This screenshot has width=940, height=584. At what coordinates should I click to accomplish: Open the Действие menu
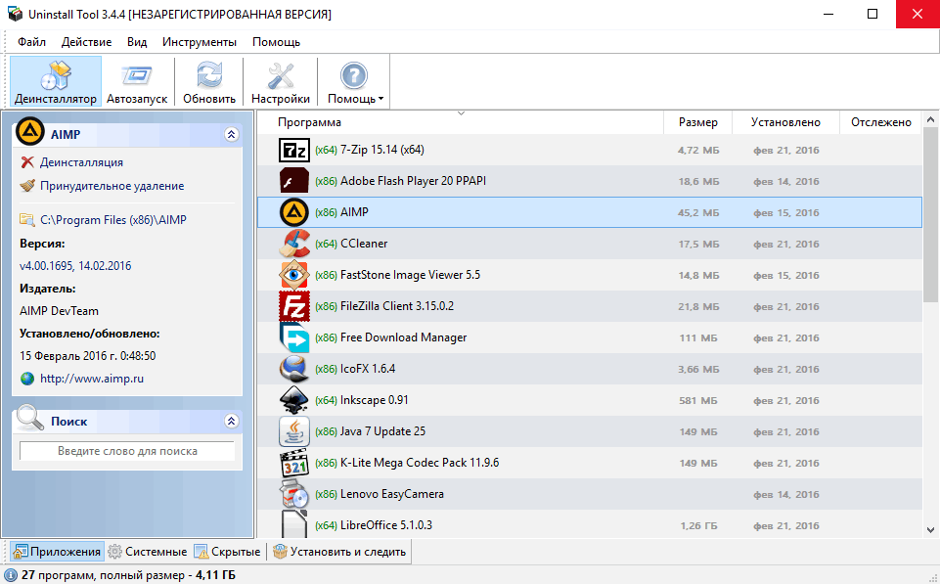pos(86,42)
